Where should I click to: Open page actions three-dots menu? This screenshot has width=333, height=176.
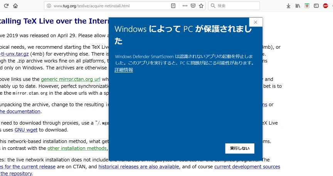[x=185, y=6]
